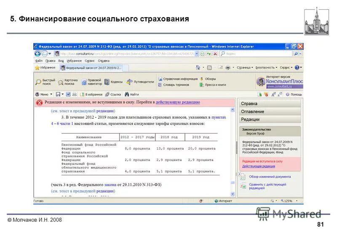The image size is (337, 233).
Task: Click the blue Help question mark icon
Action: (297, 68)
